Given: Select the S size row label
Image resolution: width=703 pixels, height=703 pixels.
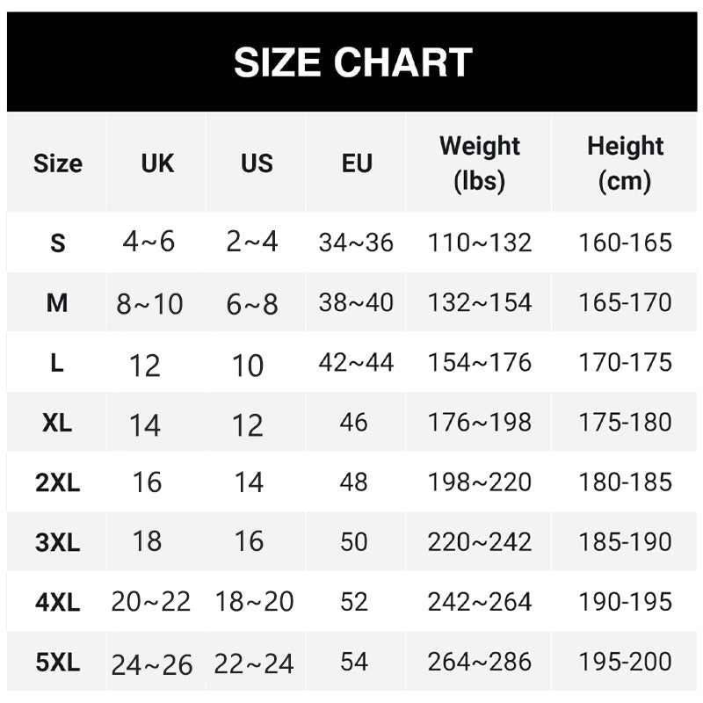Looking at the screenshot, I should tap(57, 243).
